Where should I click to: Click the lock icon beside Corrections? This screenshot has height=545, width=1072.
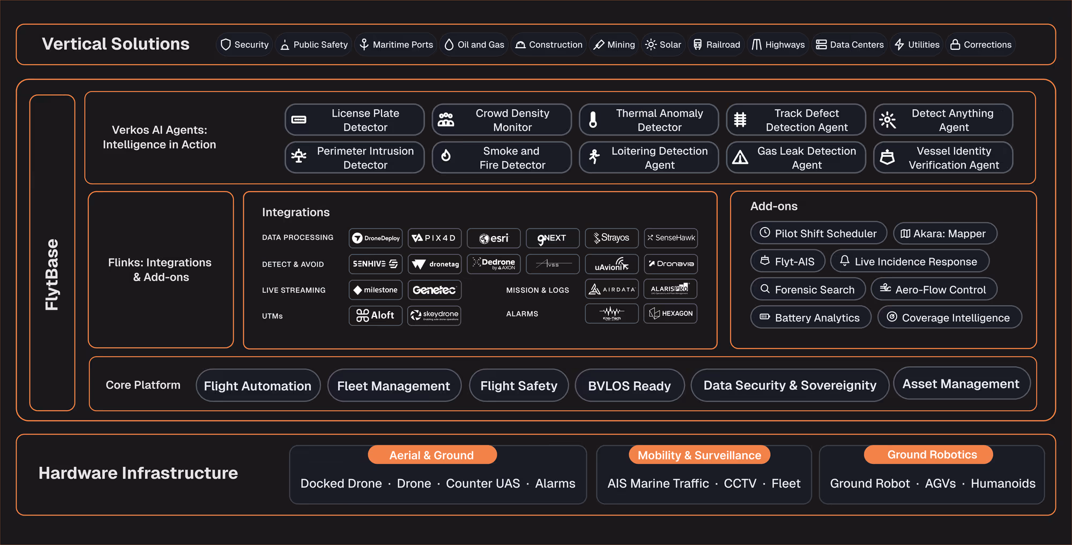[x=955, y=44]
